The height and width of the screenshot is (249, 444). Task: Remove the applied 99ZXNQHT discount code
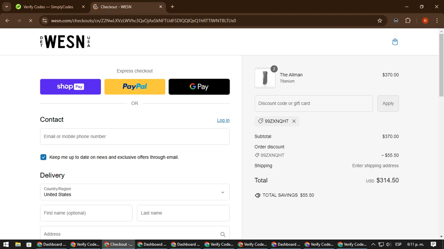(x=294, y=121)
